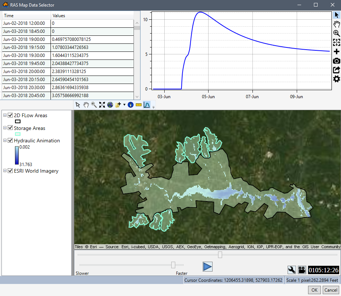The image size is (341, 296).
Task: Open the plot settings gear icon
Action: coord(336,79)
